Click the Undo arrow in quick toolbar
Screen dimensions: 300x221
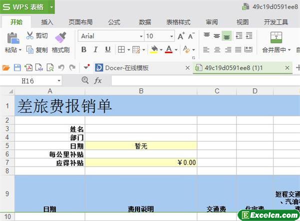[x=61, y=68]
